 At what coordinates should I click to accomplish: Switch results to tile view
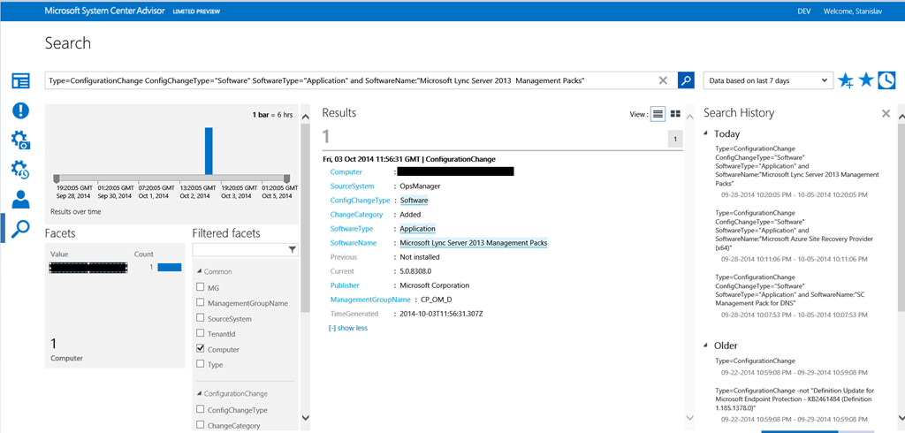[x=675, y=114]
